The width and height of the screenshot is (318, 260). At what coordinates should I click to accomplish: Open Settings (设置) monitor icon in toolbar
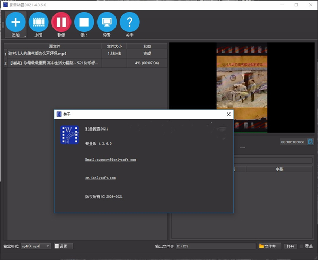(x=107, y=22)
